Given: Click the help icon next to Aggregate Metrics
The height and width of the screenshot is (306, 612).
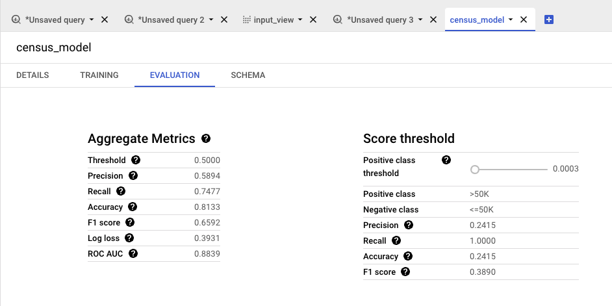Looking at the screenshot, I should (206, 138).
